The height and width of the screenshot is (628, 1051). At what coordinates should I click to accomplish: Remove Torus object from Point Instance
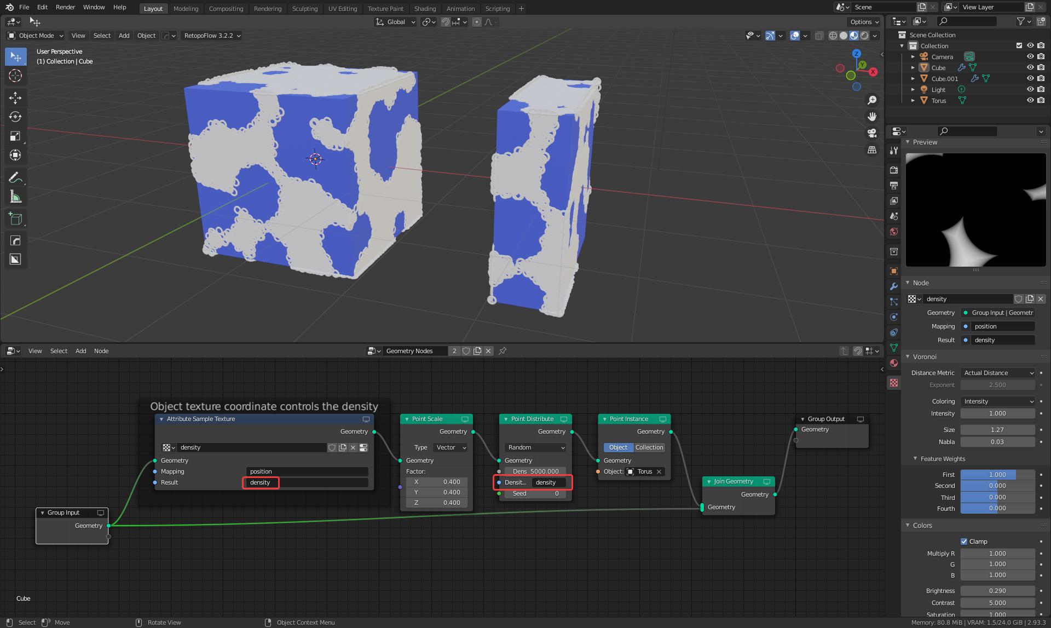point(659,471)
